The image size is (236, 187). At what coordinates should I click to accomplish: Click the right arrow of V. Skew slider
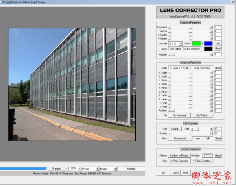211,84
